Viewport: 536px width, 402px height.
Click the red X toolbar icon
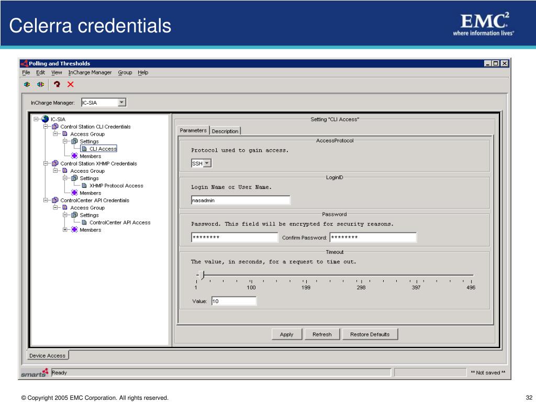click(71, 84)
